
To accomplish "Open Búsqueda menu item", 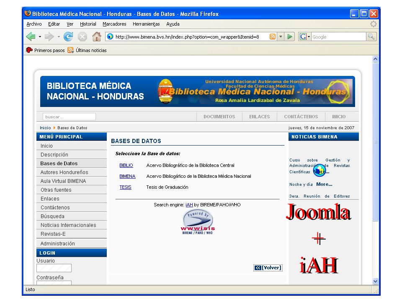I will coord(72,216).
